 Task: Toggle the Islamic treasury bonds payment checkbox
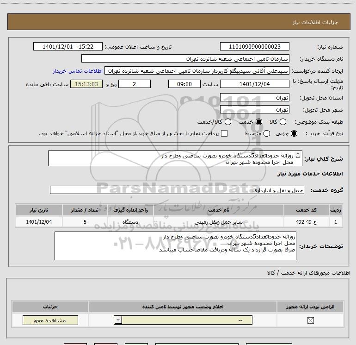coord(224,133)
